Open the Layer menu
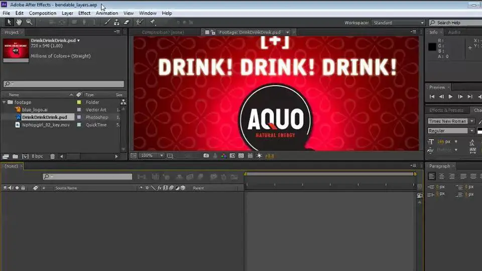The height and width of the screenshot is (271, 482). click(67, 13)
